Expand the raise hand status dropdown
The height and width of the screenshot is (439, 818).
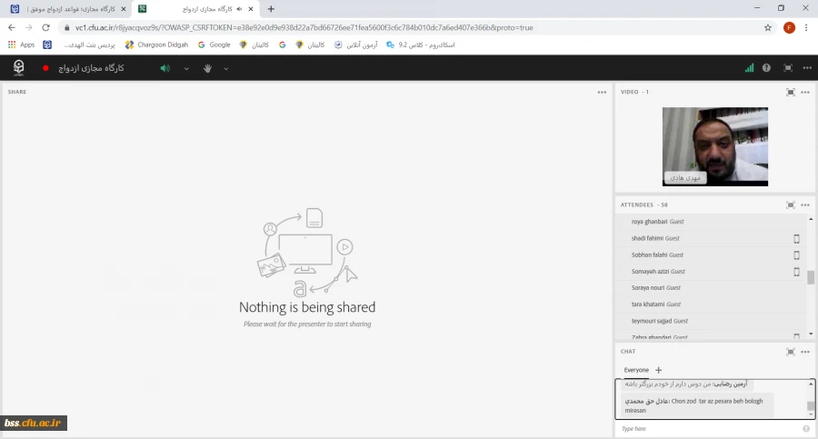[x=226, y=68]
